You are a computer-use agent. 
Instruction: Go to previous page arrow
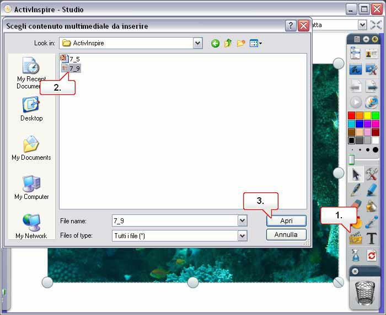356,87
